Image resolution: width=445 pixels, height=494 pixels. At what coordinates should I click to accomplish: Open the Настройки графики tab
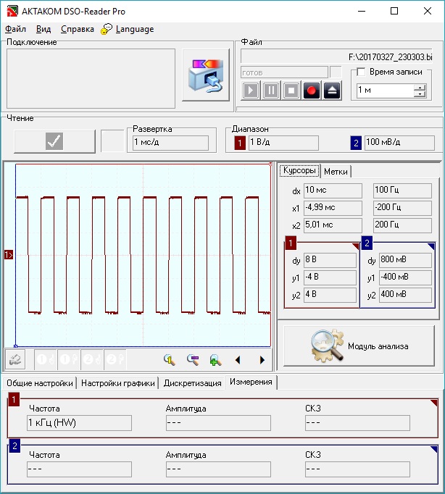[x=118, y=383]
